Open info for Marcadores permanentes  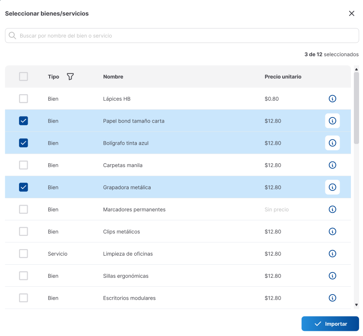pyautogui.click(x=332, y=209)
